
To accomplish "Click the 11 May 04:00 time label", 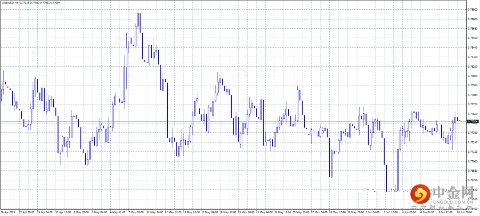I will tap(154, 212).
